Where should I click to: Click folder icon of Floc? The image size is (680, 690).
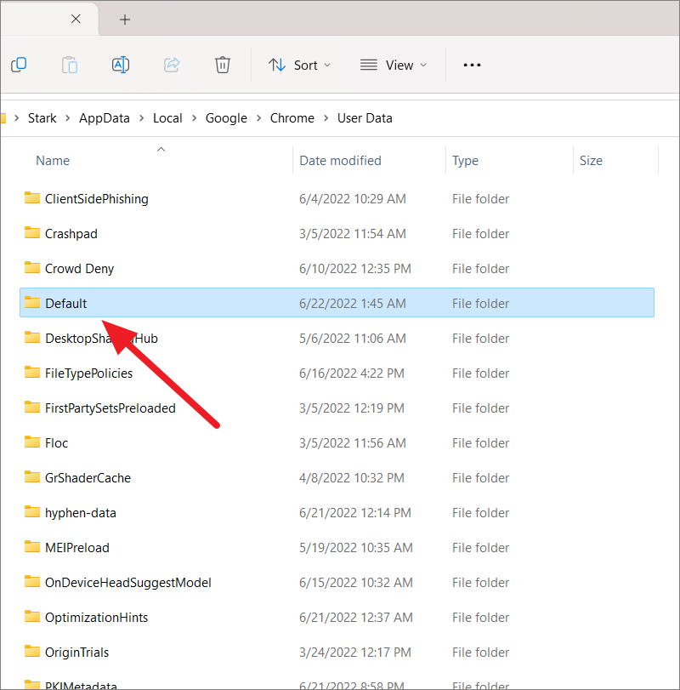(x=32, y=442)
